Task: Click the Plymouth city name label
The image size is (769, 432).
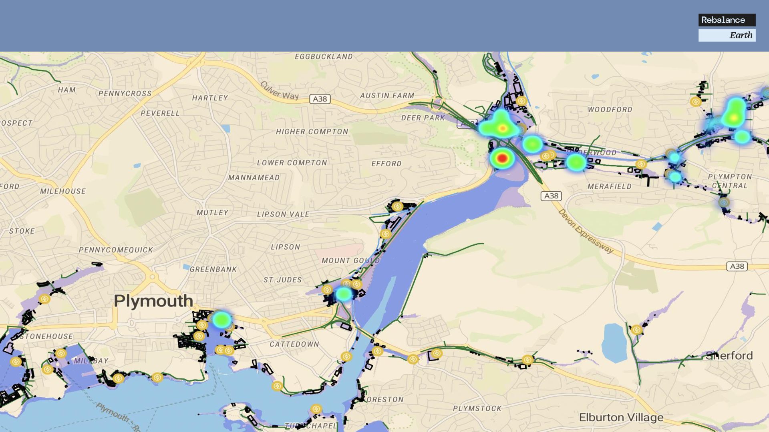Action: pyautogui.click(x=153, y=301)
